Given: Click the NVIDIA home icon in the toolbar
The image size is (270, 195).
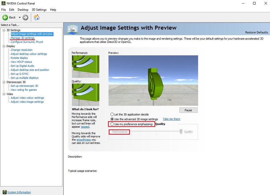Looking at the screenshot, I should click(36, 17).
